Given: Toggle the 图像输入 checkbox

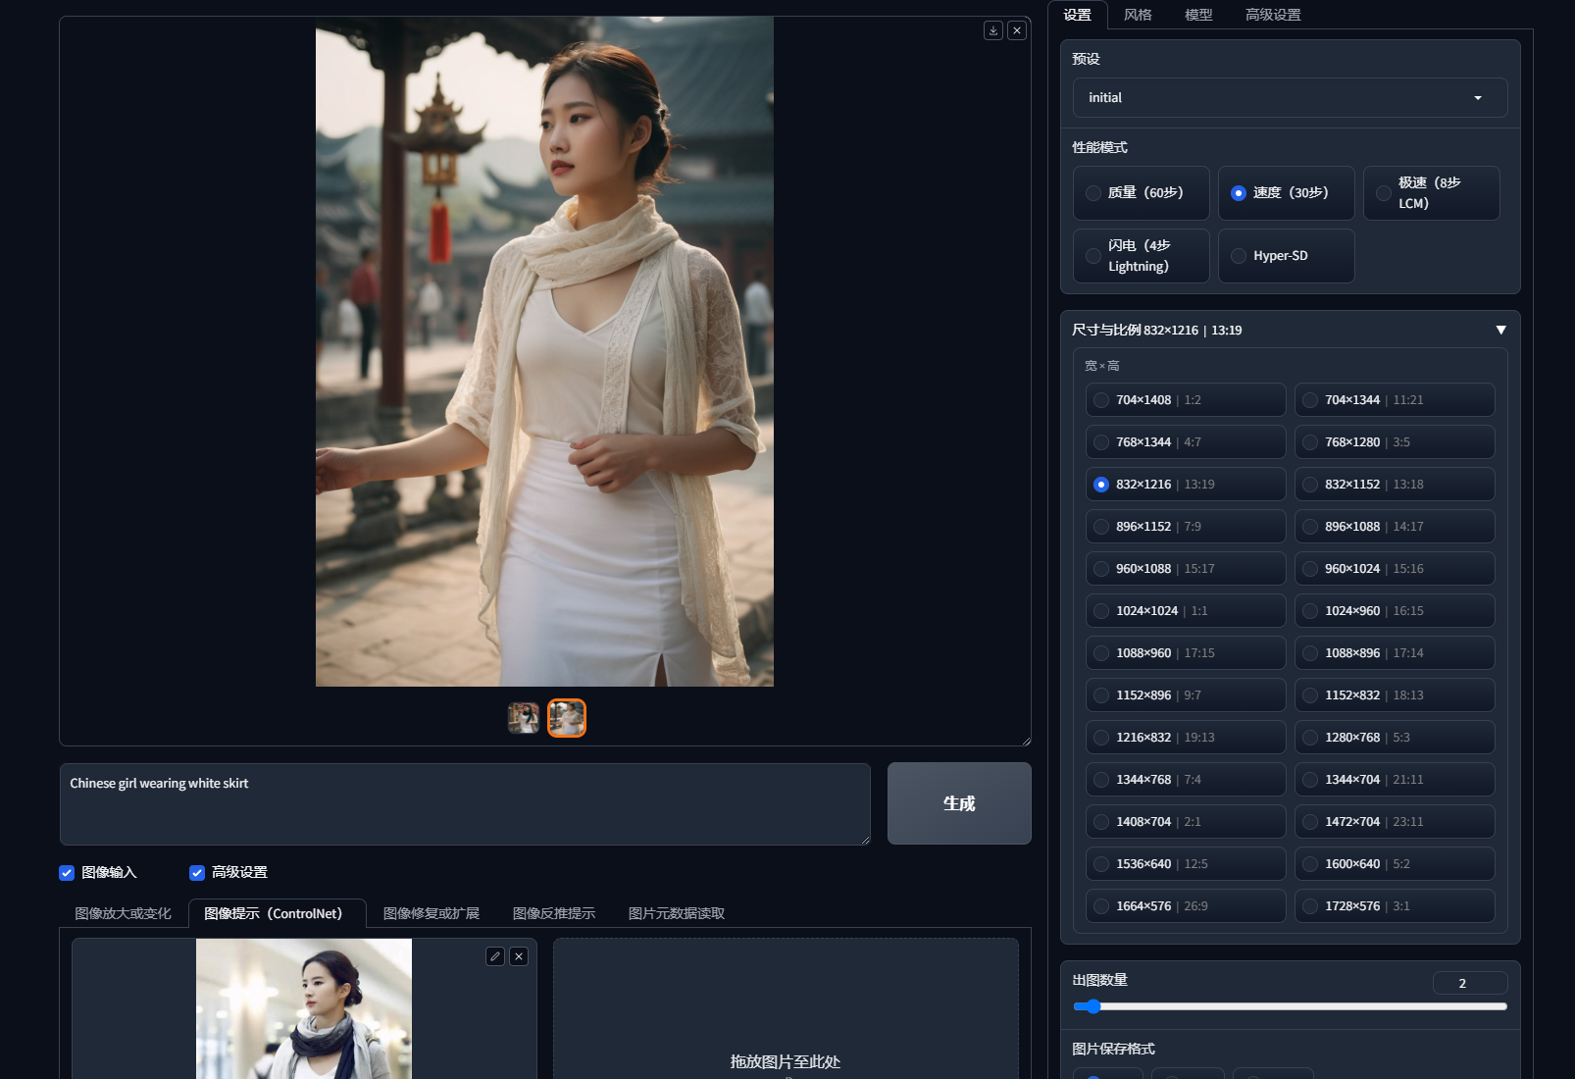Looking at the screenshot, I should click(67, 872).
